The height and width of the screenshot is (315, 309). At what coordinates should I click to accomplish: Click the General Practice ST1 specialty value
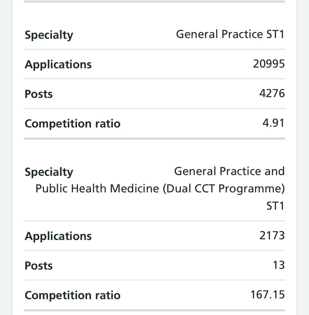coord(230,34)
